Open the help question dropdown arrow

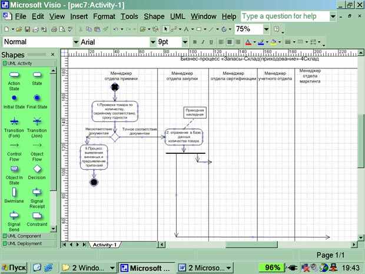333,16
